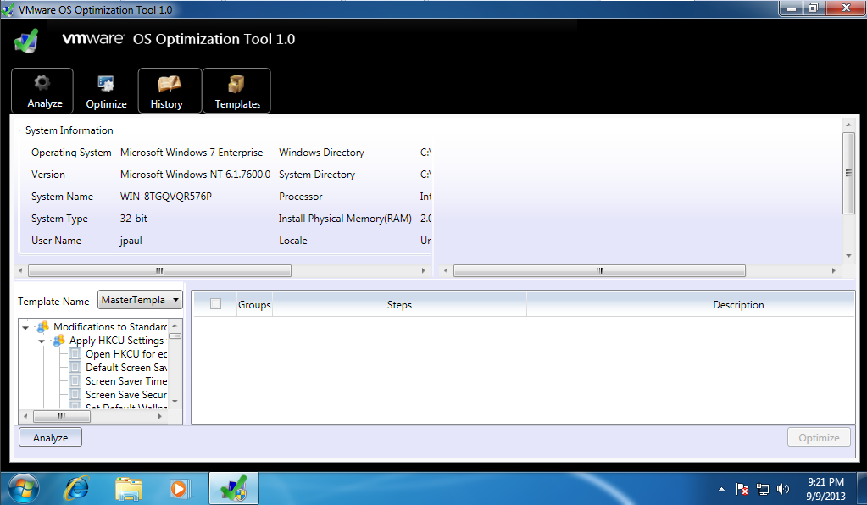Click the Modifications to Standard group icon
The height and width of the screenshot is (505, 867).
(x=43, y=327)
